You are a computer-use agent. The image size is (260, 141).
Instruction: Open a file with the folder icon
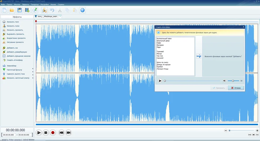(12, 10)
